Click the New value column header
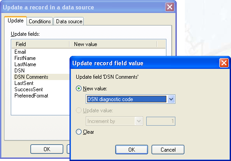 pos(113,44)
